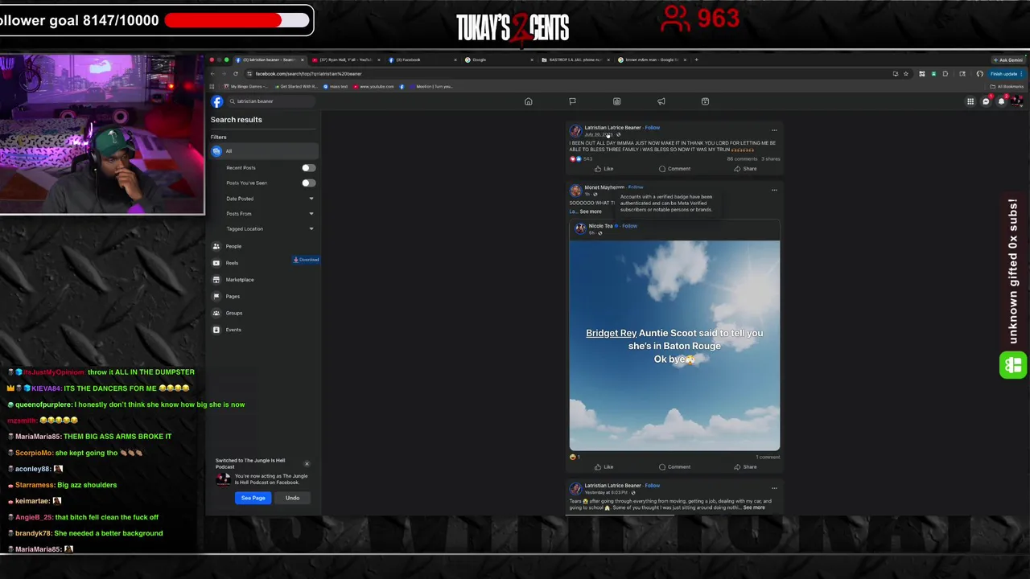Click See more on last Latristian post

754,507
